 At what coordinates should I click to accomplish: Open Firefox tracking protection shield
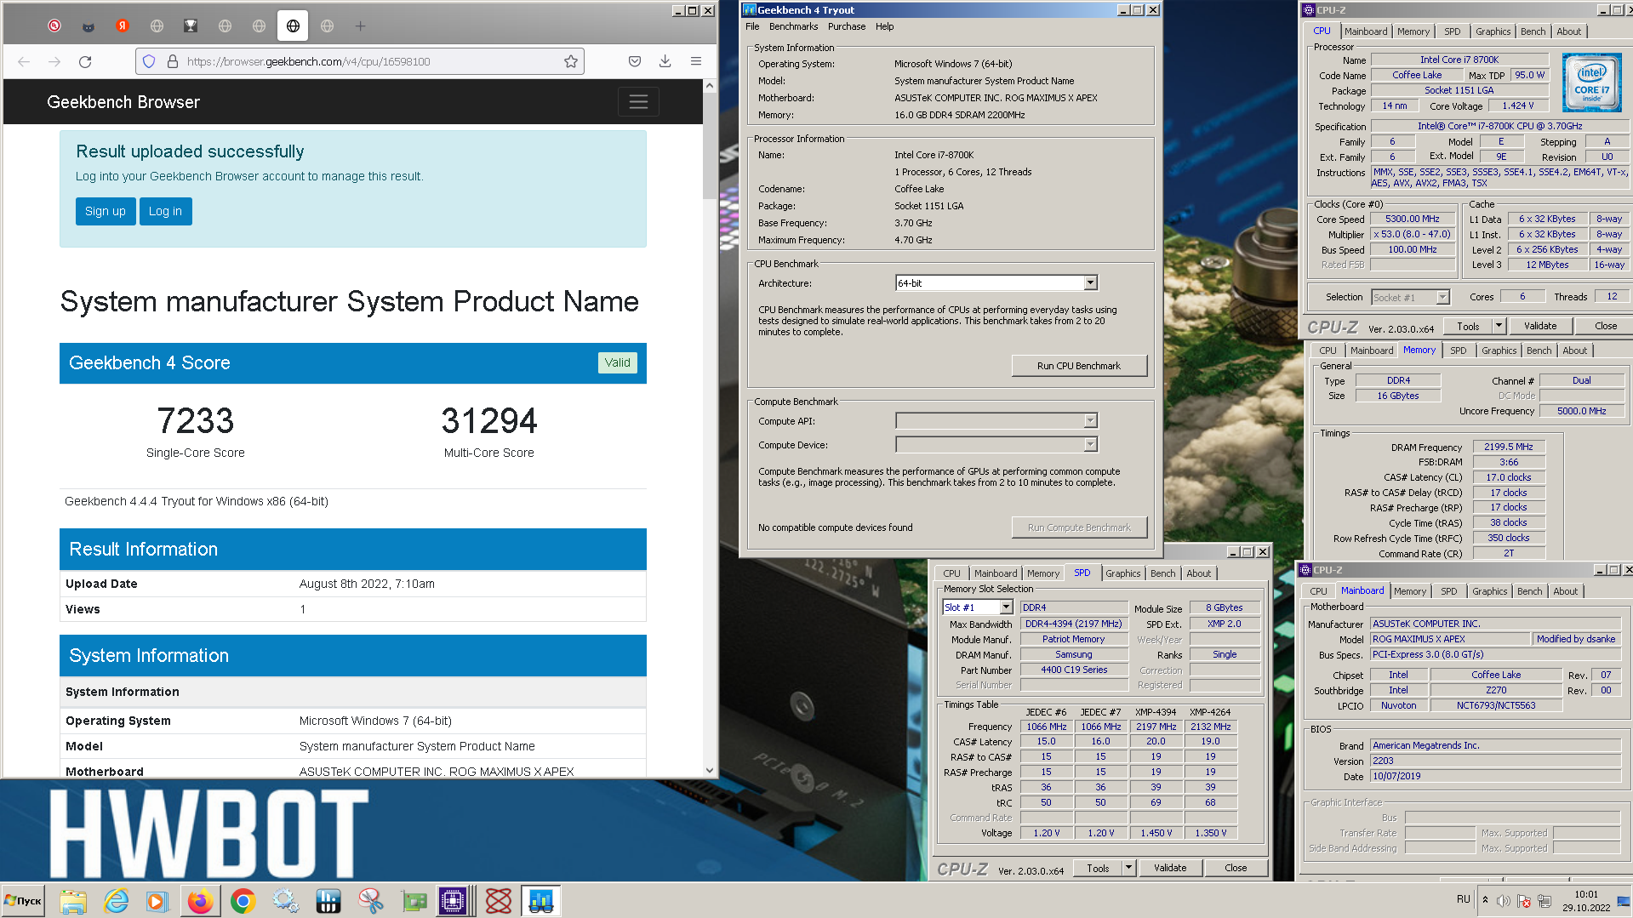pos(149,61)
